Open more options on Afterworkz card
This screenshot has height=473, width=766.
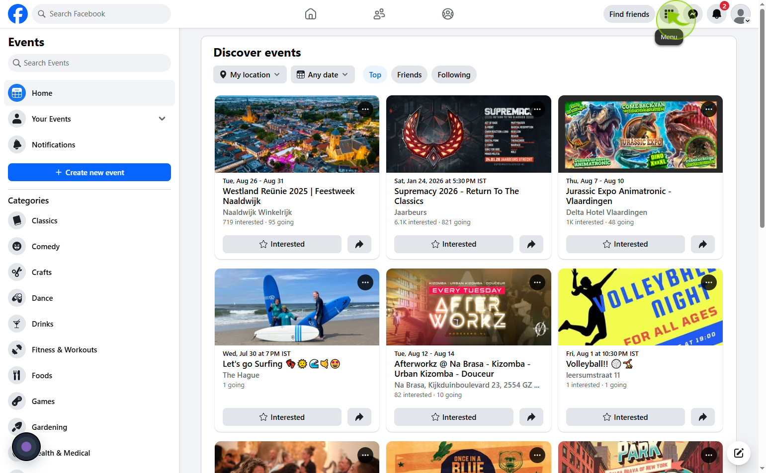[x=537, y=282]
